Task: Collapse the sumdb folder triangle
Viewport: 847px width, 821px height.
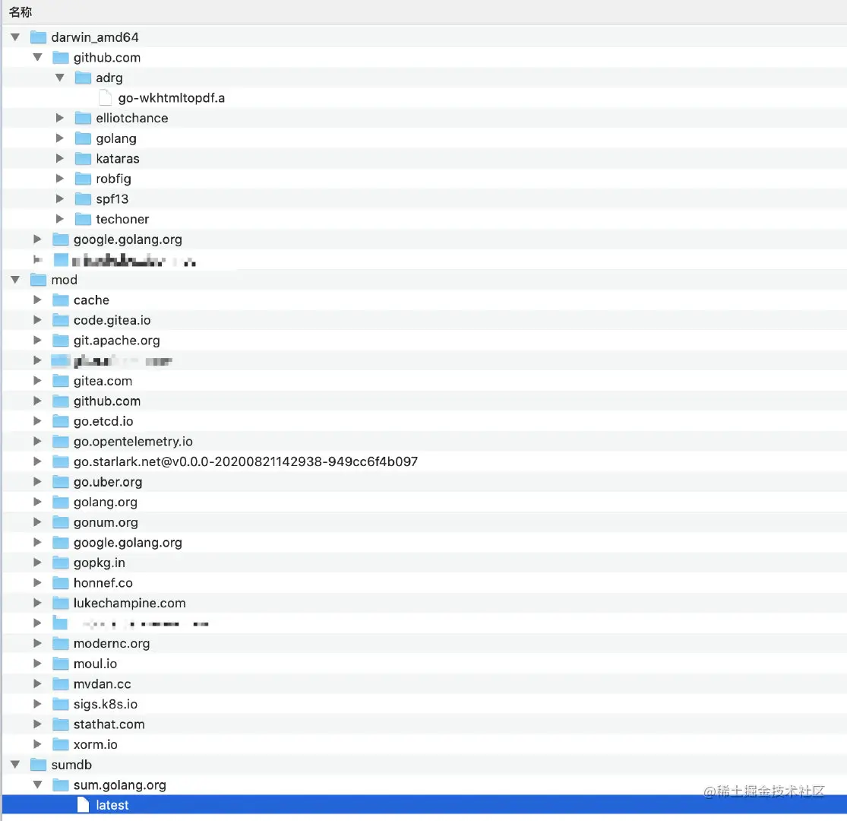Action: point(15,765)
